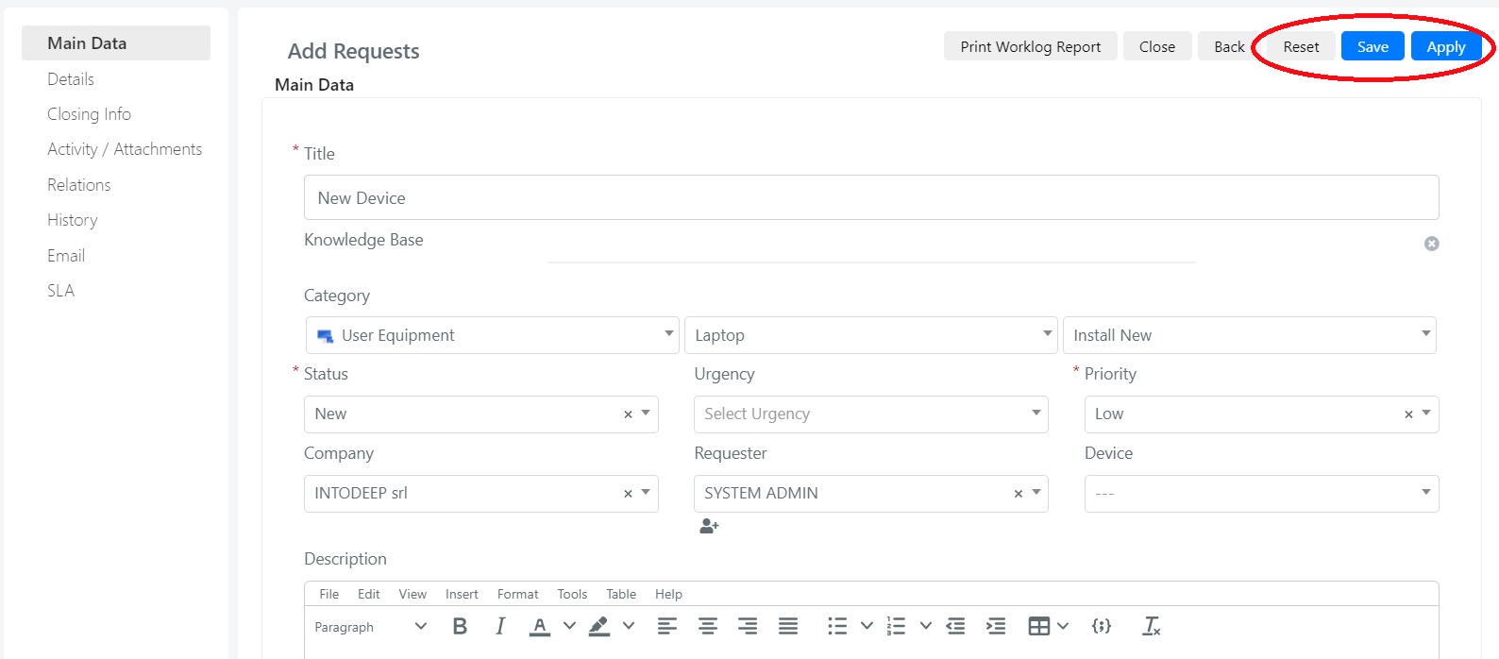The image size is (1499, 659).
Task: Open Priority dropdown arrow
Action: point(1426,413)
